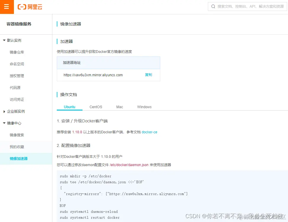Screen dimensions: 288x222
Task: Open the orange hamburger menu
Action: (x=7, y=7)
